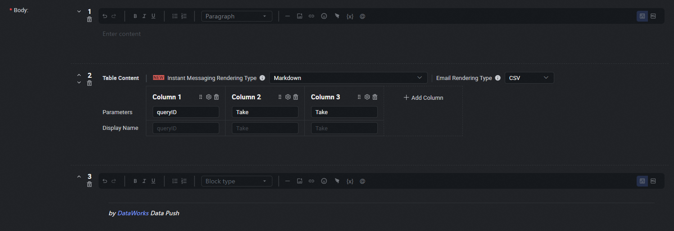The width and height of the screenshot is (674, 231).
Task: Switch block 1 to rich text mode
Action: [642, 16]
